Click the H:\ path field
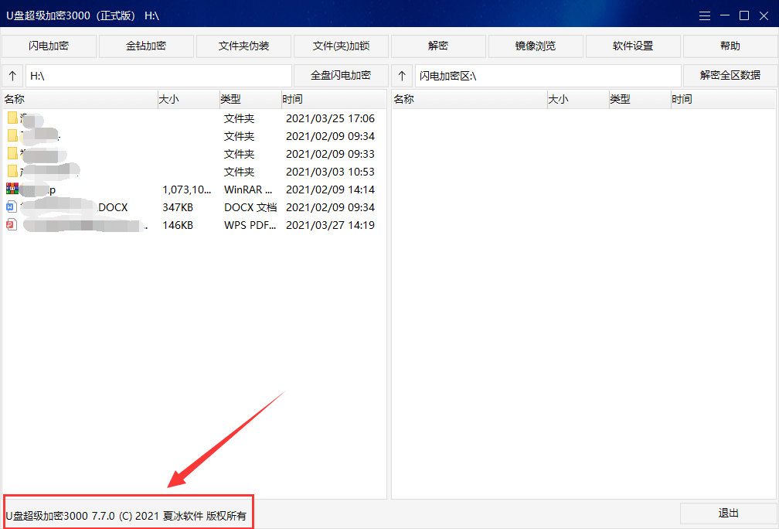Screen dimensions: 779x529 (x=158, y=76)
